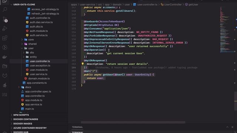Open the cat-face icon view in activity bar

click(5, 75)
